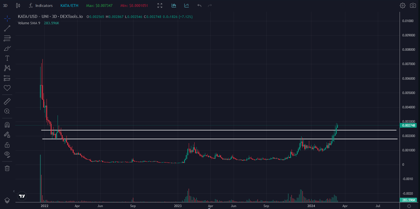Click the 2023 label on time axis
Viewport: 420px width, 209px height.
178,207
